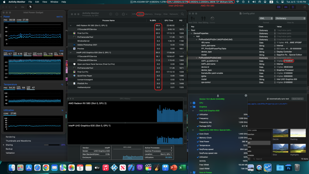Collapse the Graphics sensor section
Viewport: 309px width, 174px height.
pos(191,107)
